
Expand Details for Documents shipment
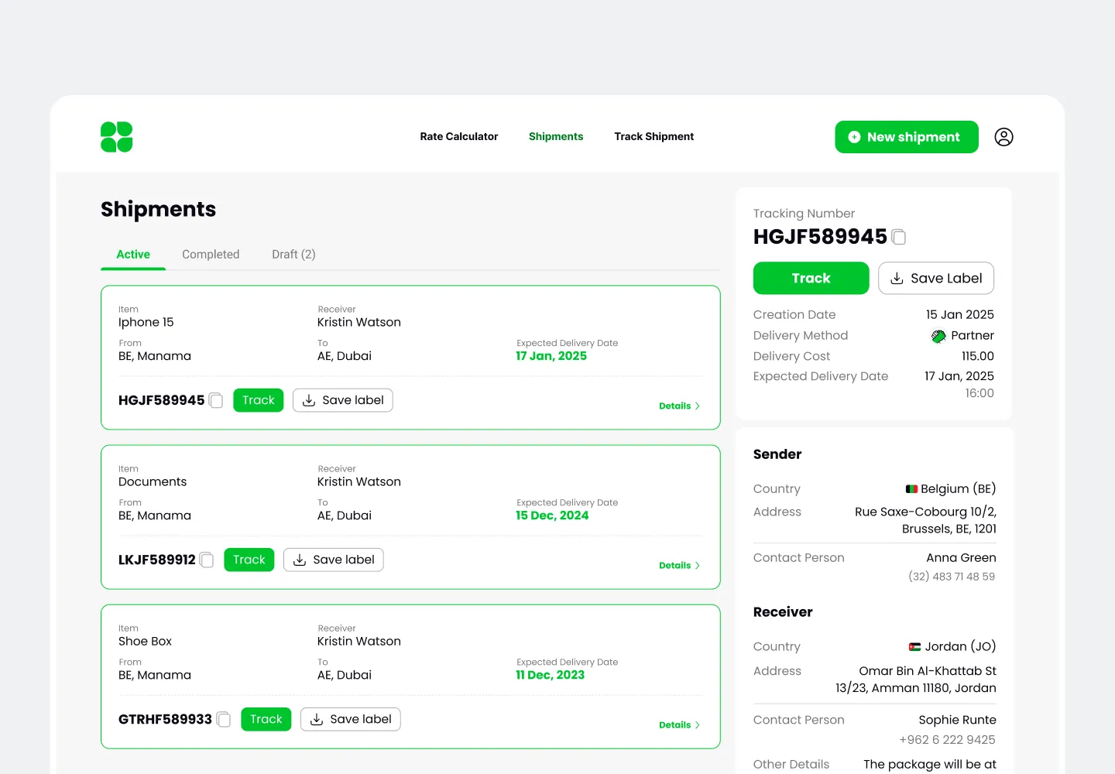pyautogui.click(x=679, y=565)
